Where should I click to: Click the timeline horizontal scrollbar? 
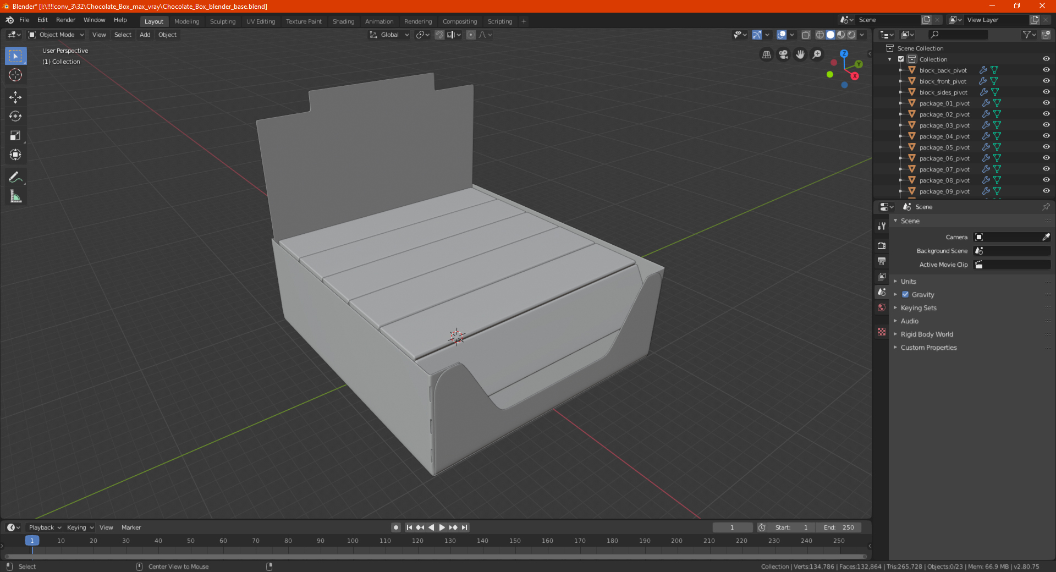point(436,557)
